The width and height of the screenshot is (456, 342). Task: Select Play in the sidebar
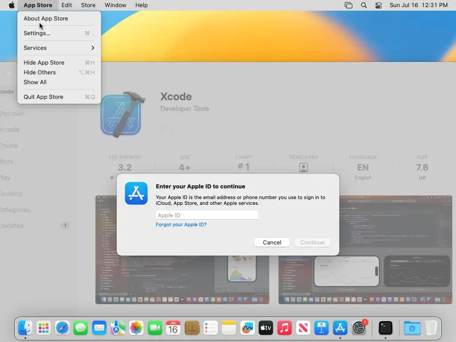(5, 177)
